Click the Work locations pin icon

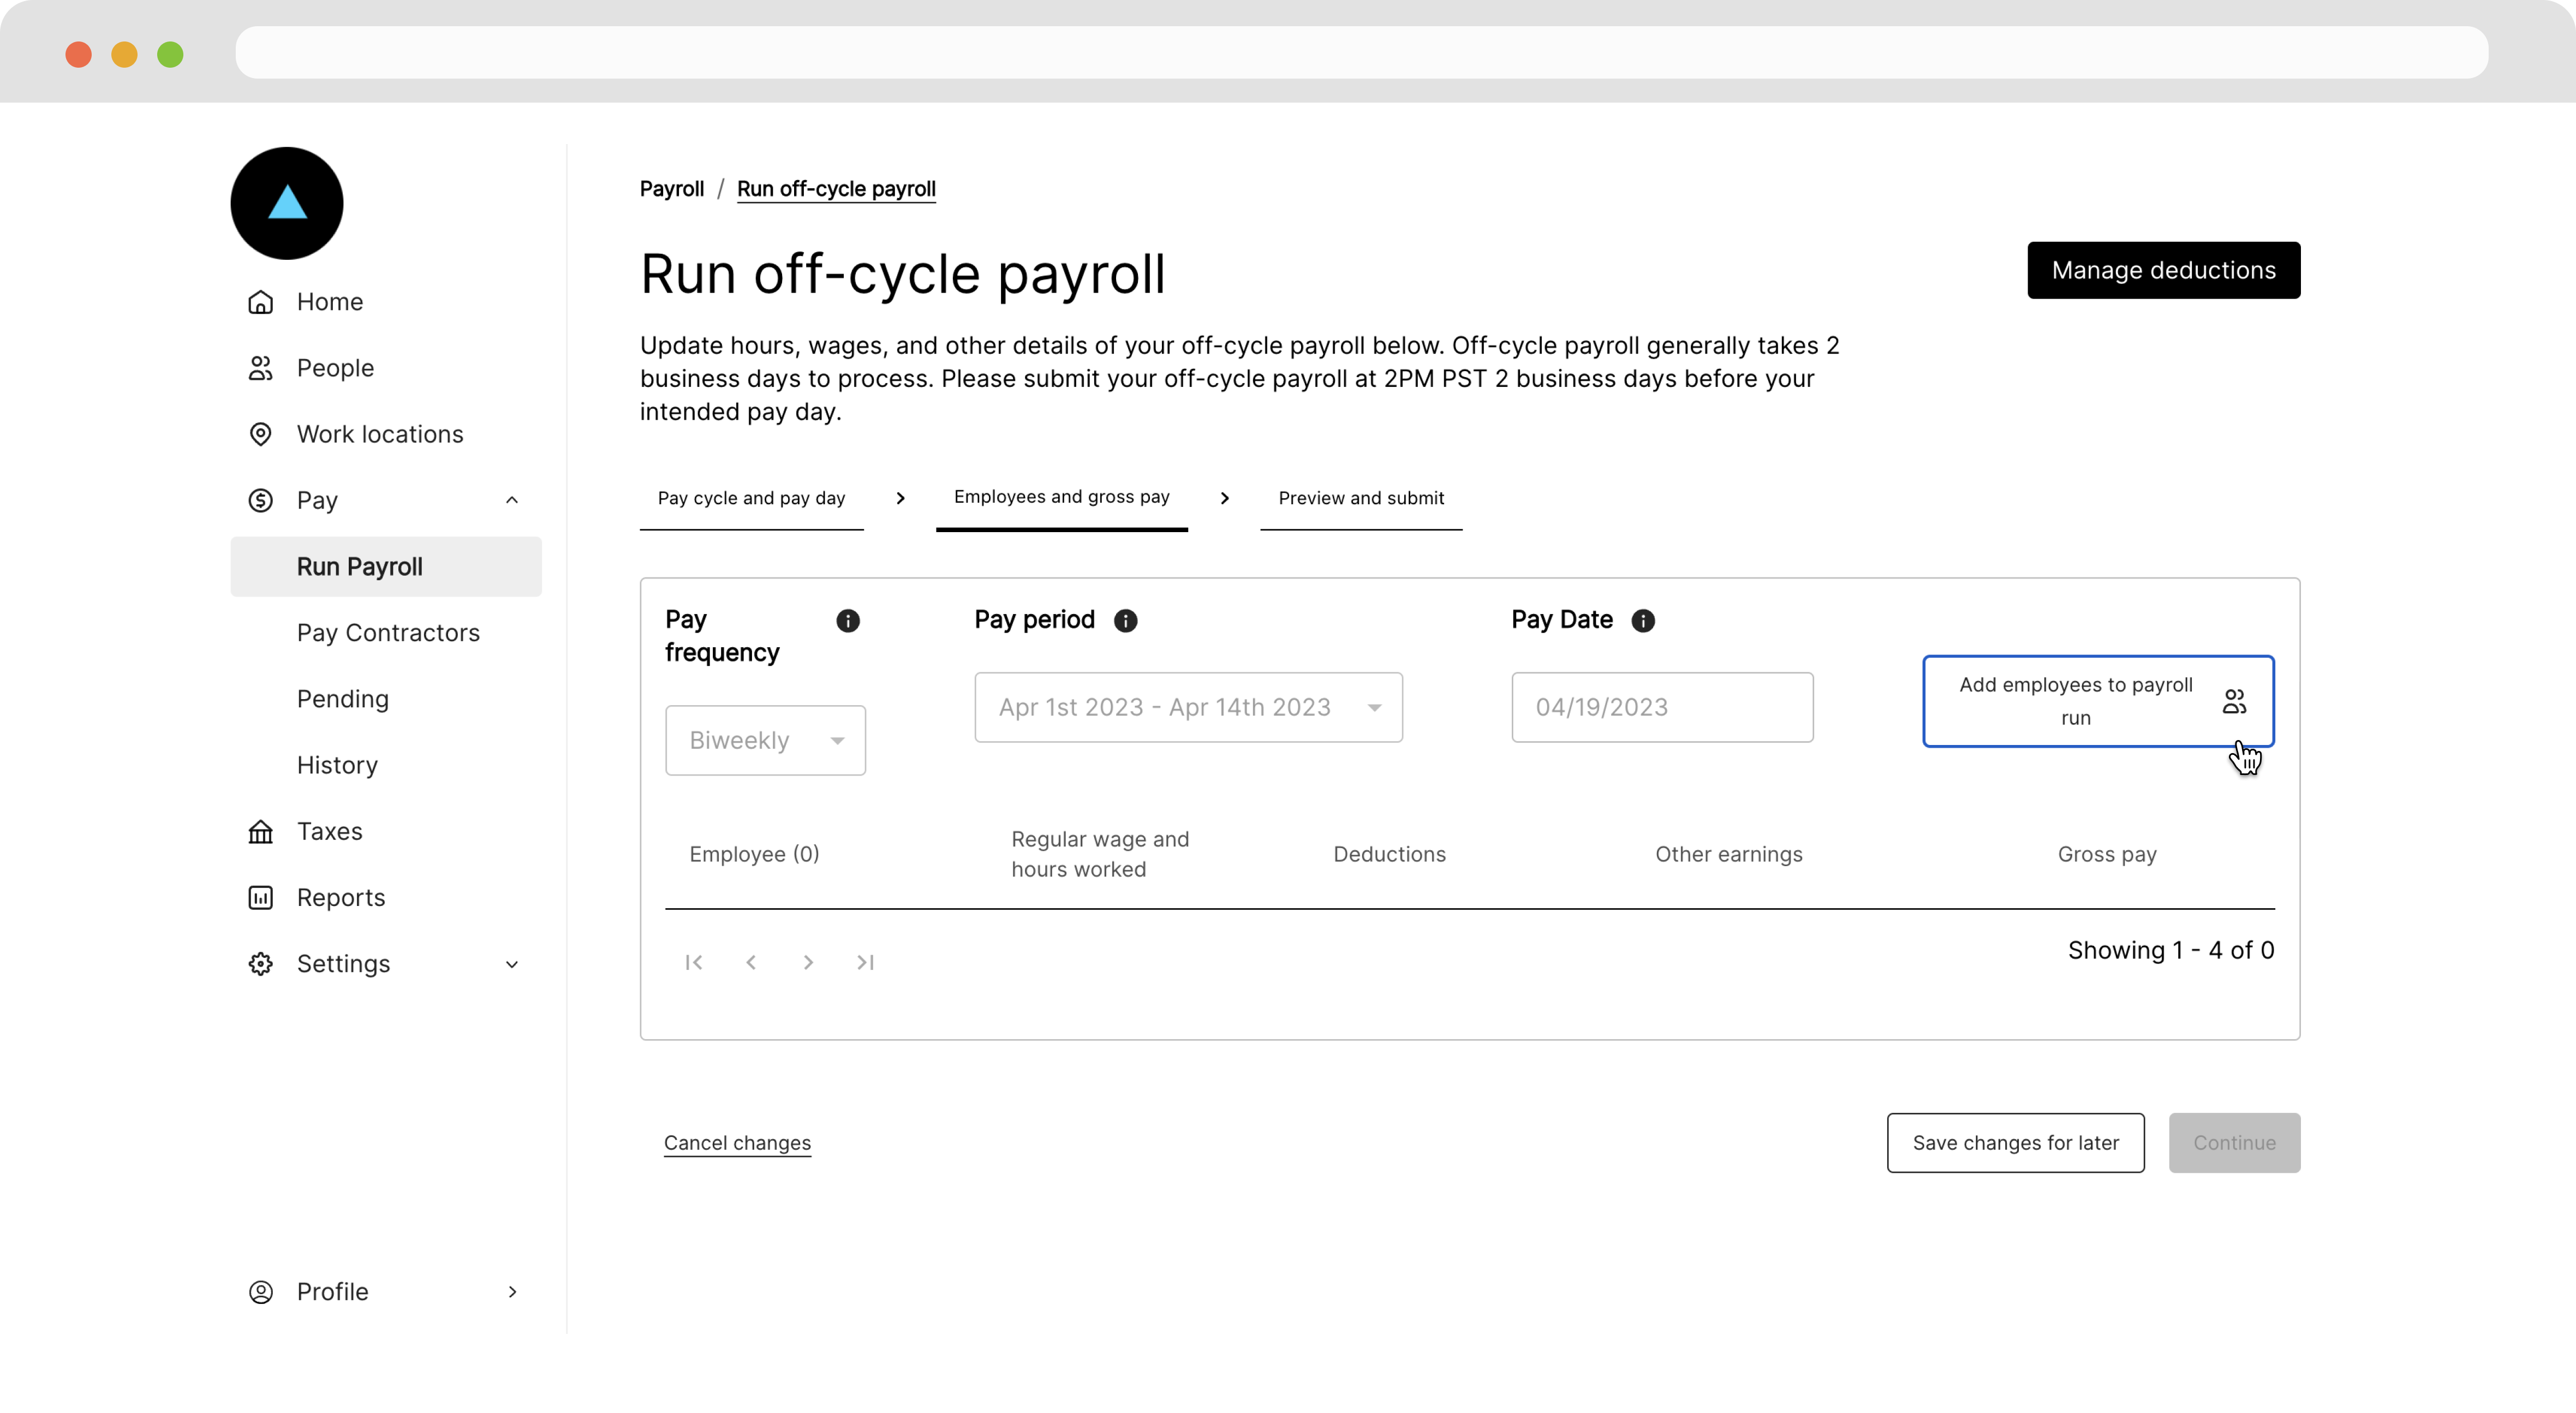click(x=260, y=434)
